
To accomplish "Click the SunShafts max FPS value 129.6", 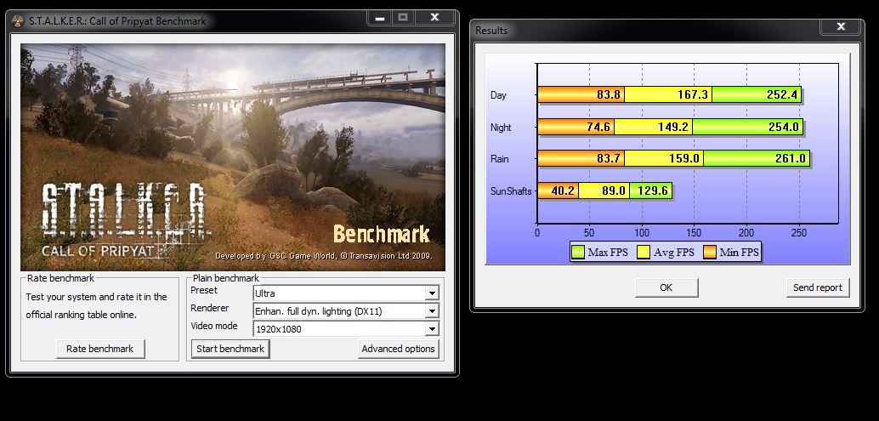I will 652,191.
